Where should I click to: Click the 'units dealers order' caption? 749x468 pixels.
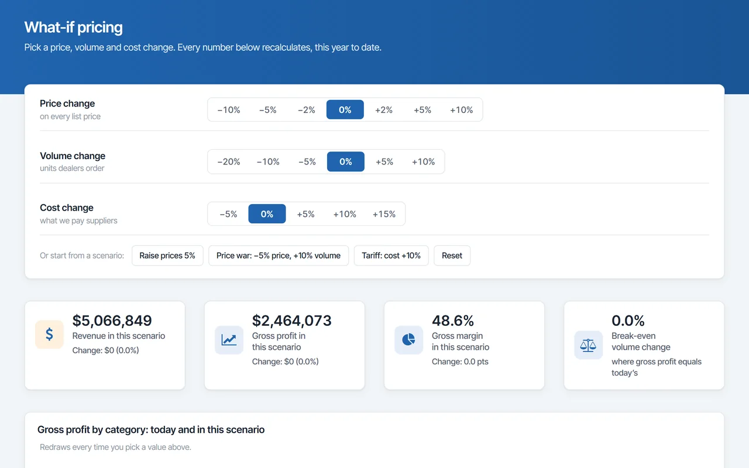72,168
